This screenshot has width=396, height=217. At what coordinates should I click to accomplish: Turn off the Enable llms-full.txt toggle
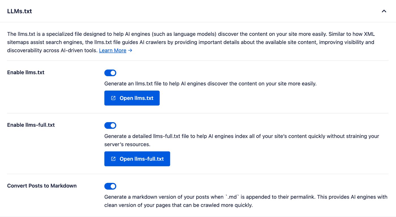point(110,125)
